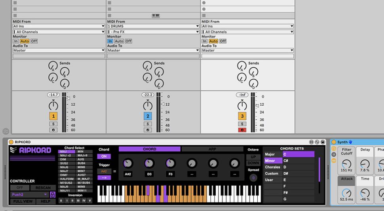Image resolution: width=384 pixels, height=211 pixels.
Task: Solo track 3
Action: coord(242,124)
